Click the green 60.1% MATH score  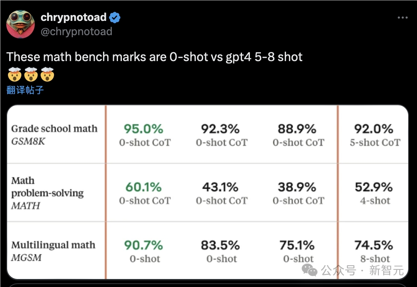click(144, 187)
